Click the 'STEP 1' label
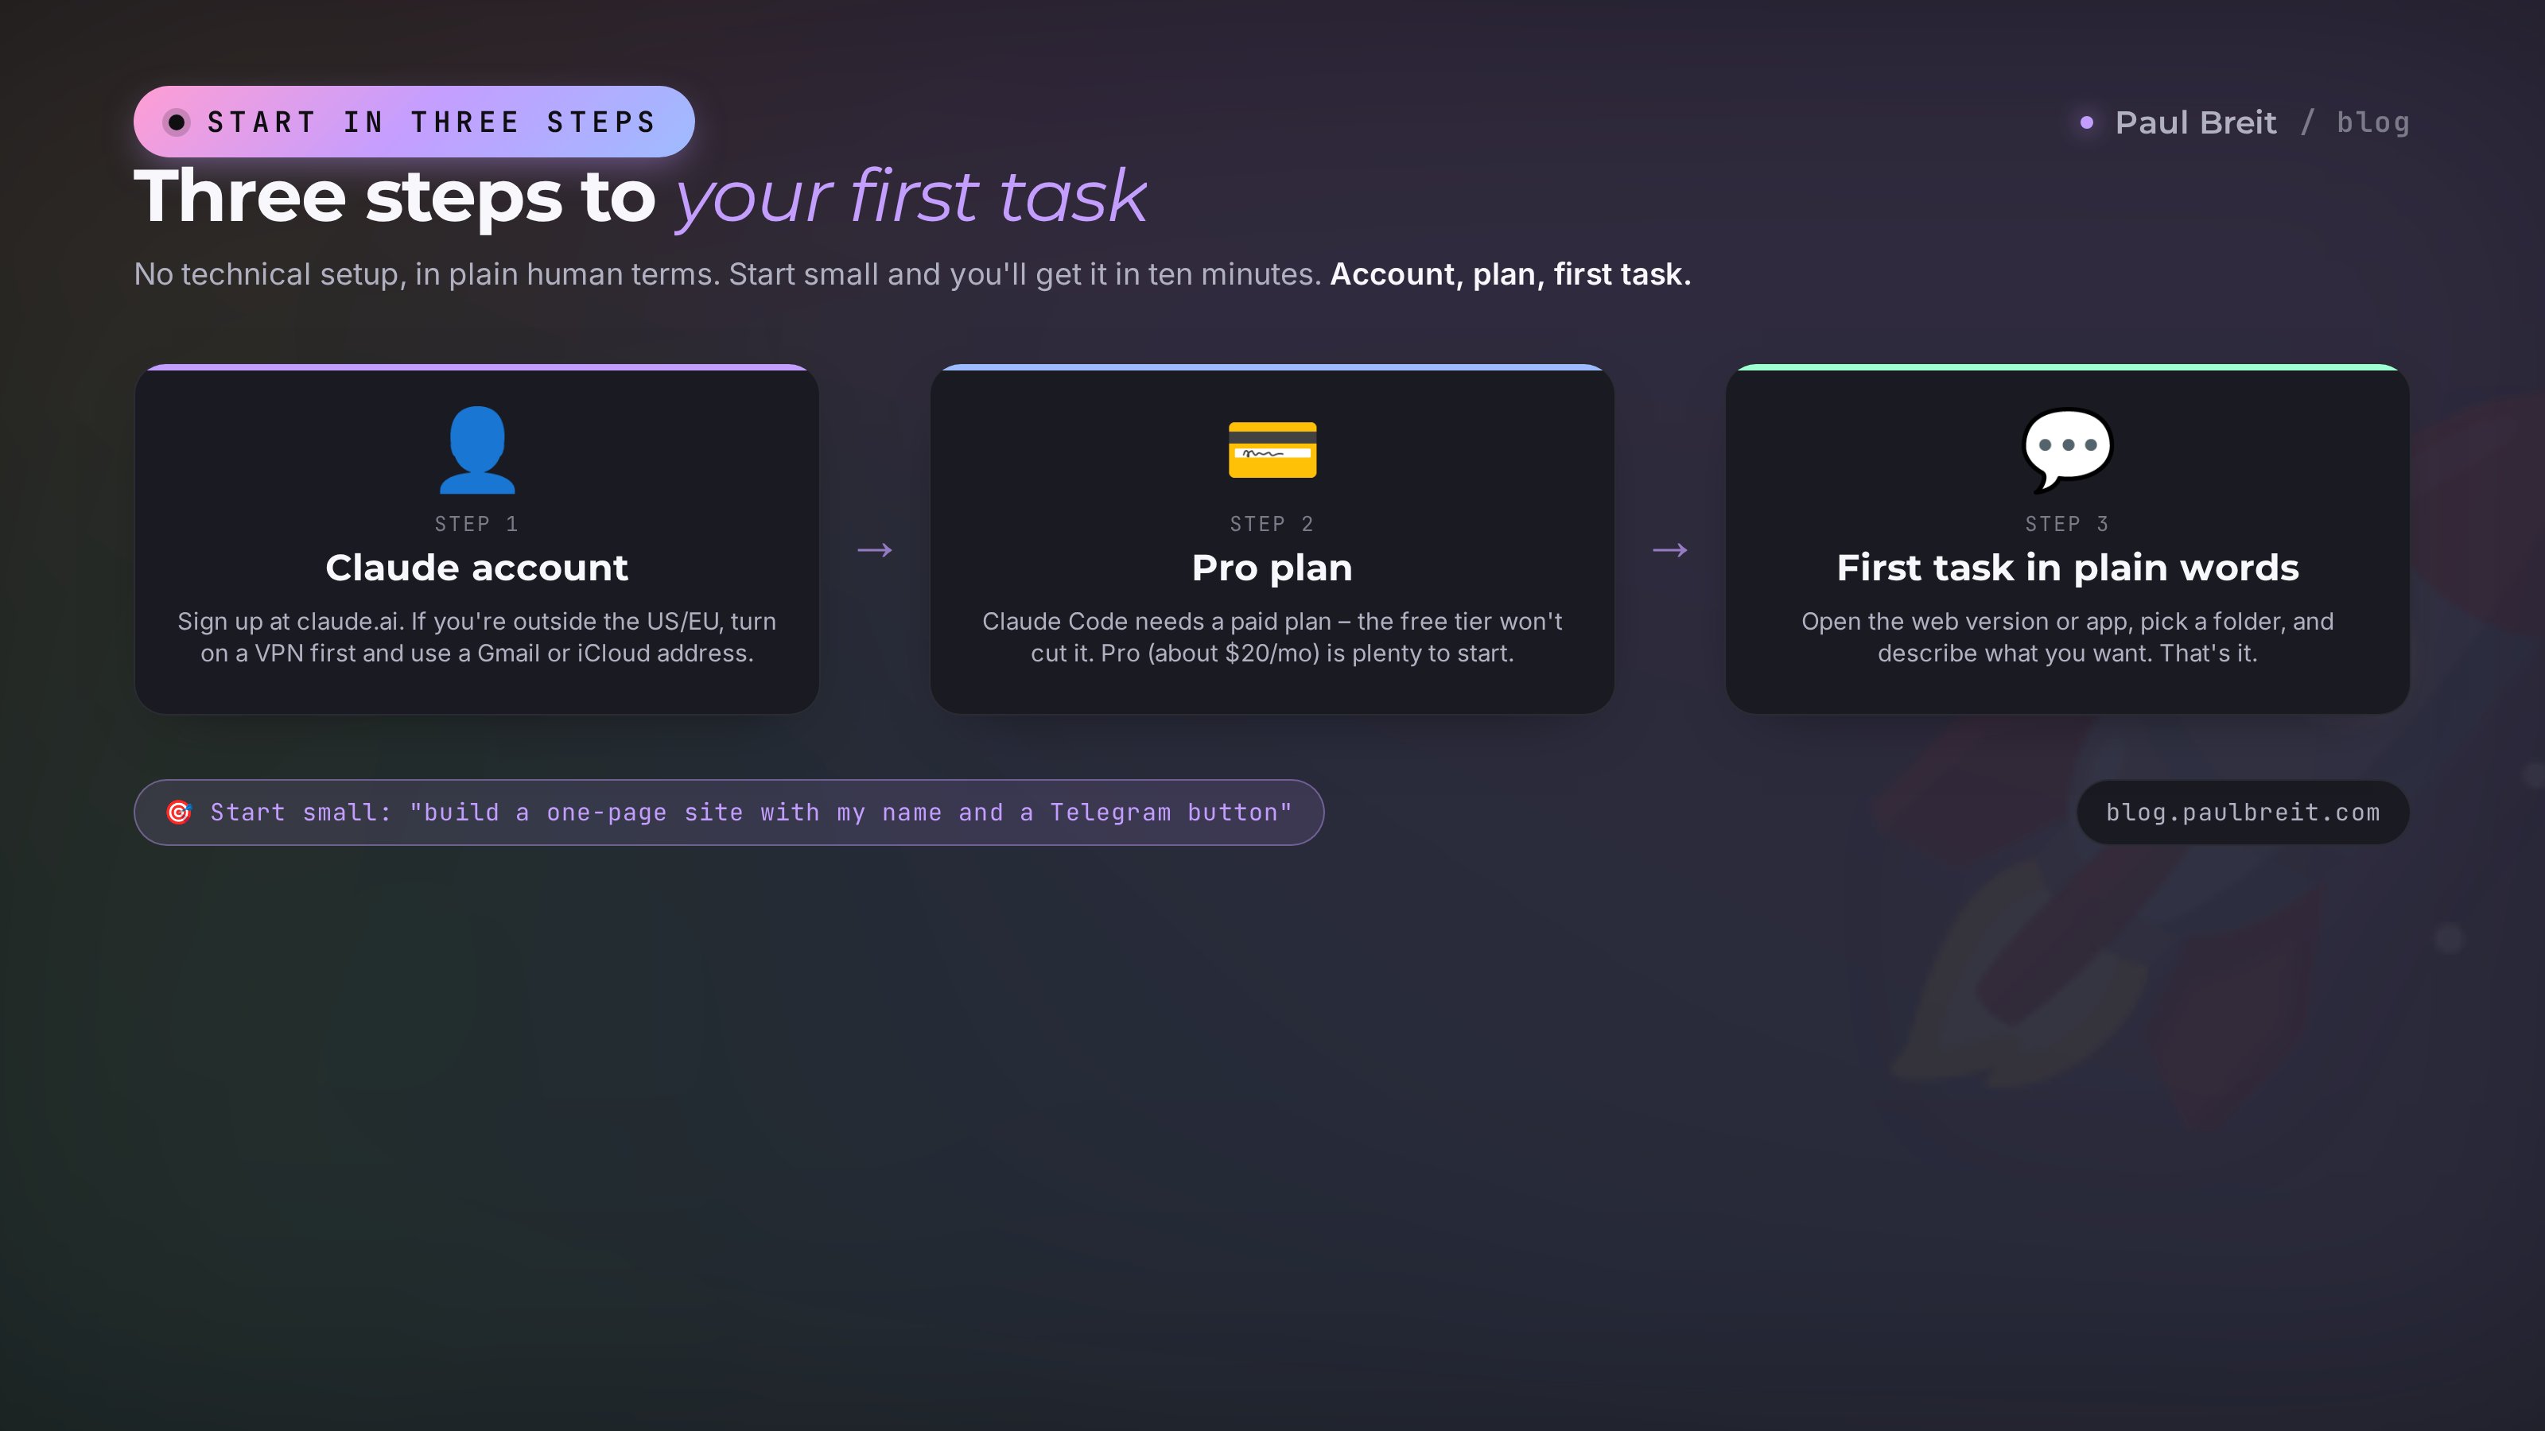This screenshot has width=2545, height=1431. pyautogui.click(x=476, y=523)
